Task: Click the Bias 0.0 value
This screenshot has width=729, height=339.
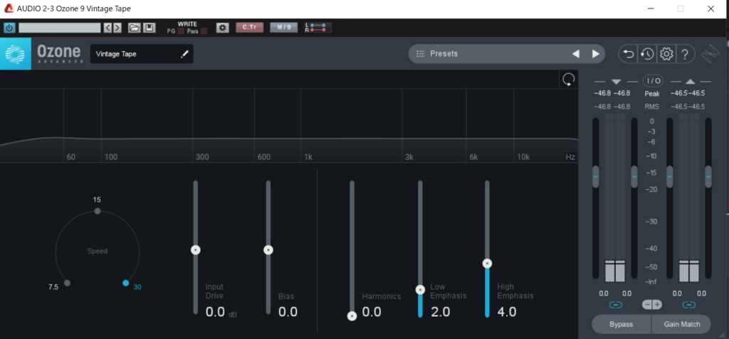Action: coord(288,312)
